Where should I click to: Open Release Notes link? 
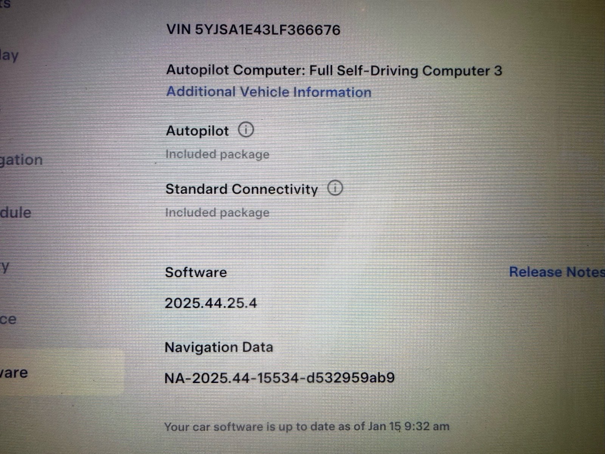[x=557, y=272]
